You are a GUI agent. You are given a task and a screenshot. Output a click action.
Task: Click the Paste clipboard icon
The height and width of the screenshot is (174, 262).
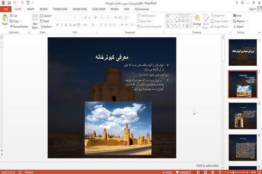5,18
